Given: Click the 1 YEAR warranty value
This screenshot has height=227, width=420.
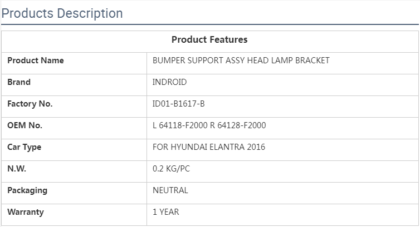Looking at the screenshot, I should pos(166,212).
